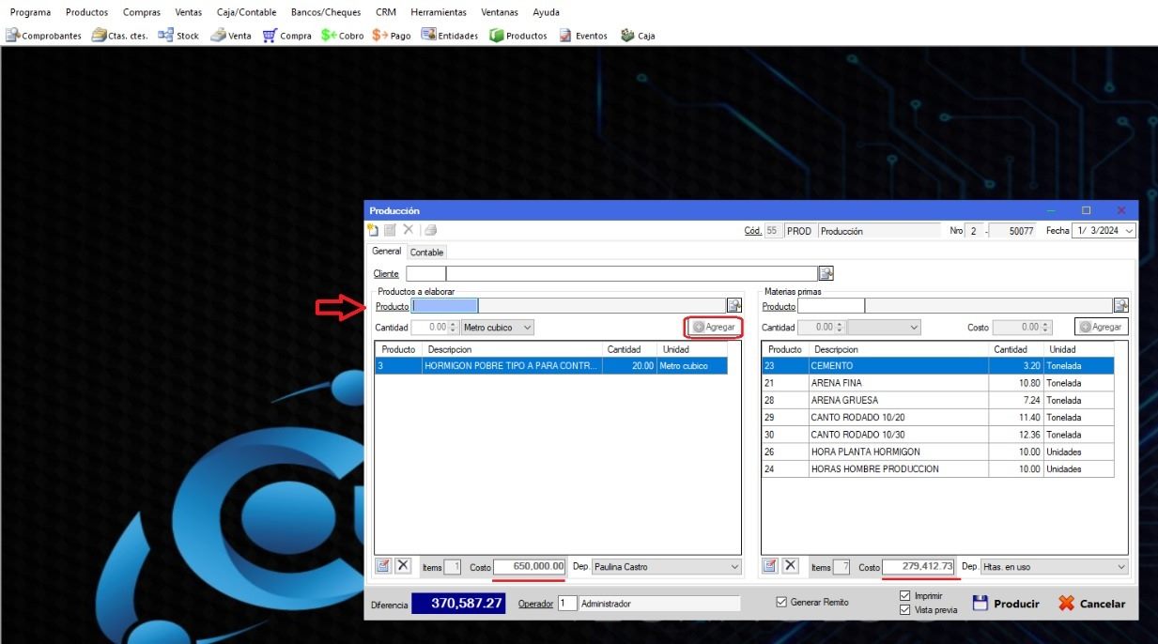Open Dep. Htas. en uso dropdown
Screen dimensions: 1158x644
[x=1120, y=567]
